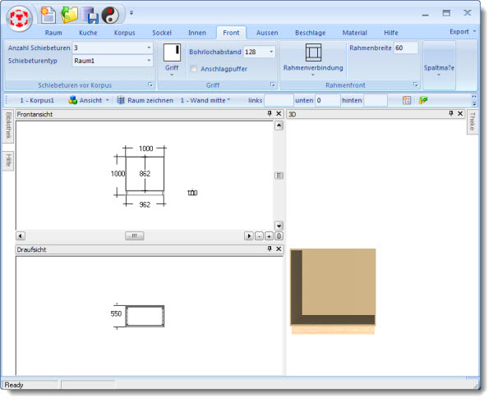The width and height of the screenshot is (493, 402).
Task: Click the Spaltmaße button
Action: pos(439,66)
